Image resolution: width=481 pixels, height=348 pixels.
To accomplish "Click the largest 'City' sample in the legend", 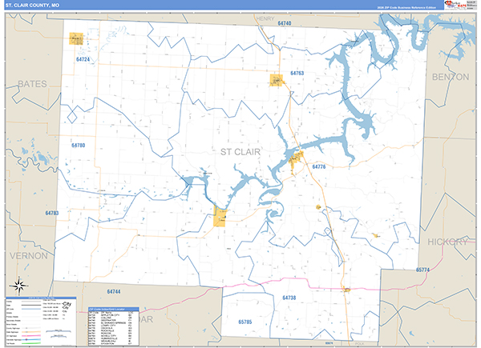I will [x=67, y=304].
